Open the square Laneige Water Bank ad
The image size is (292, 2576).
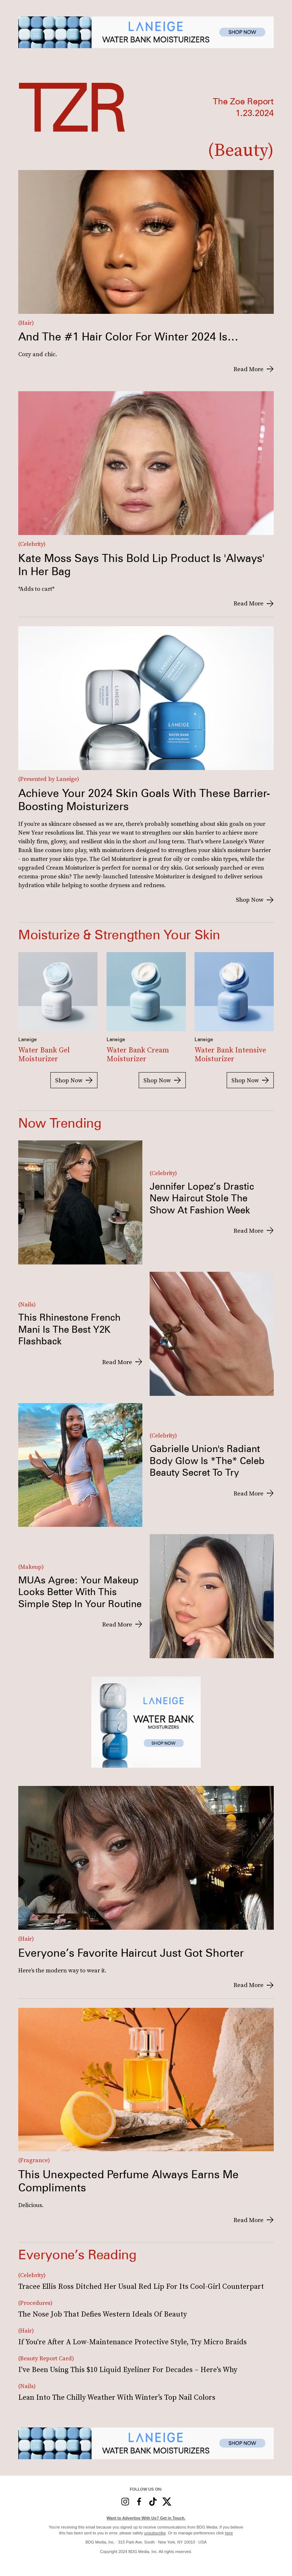[146, 1722]
